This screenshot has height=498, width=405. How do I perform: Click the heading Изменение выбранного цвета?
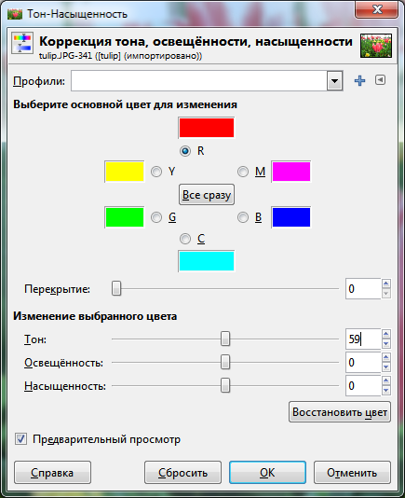95,316
